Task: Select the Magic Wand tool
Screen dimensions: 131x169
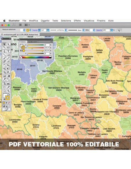Action: tap(4, 47)
